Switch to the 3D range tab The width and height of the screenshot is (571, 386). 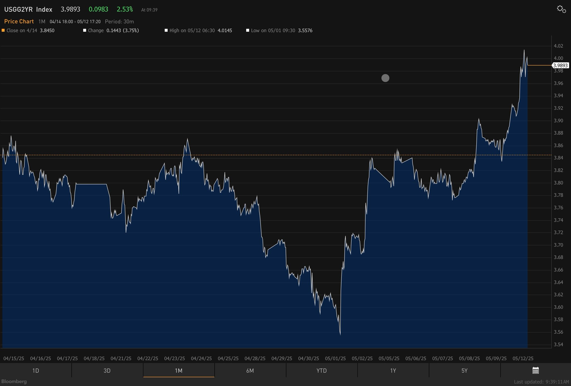click(107, 371)
